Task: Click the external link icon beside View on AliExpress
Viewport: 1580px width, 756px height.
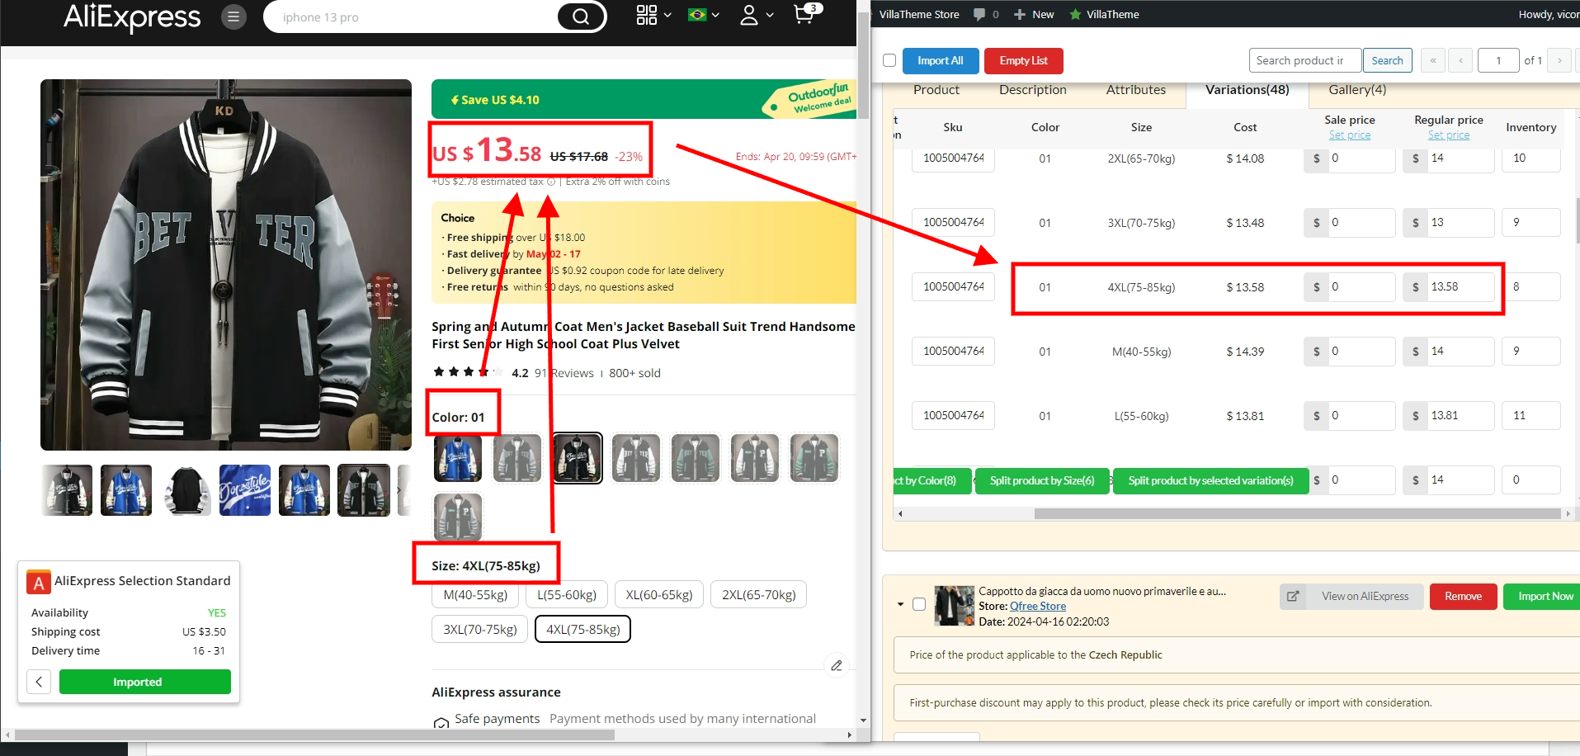Action: tap(1293, 596)
